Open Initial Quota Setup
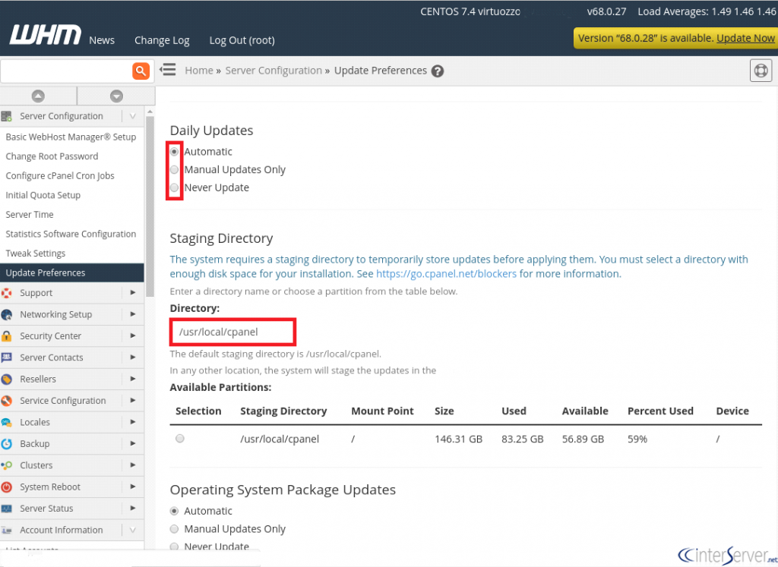778x567 pixels. tap(43, 195)
